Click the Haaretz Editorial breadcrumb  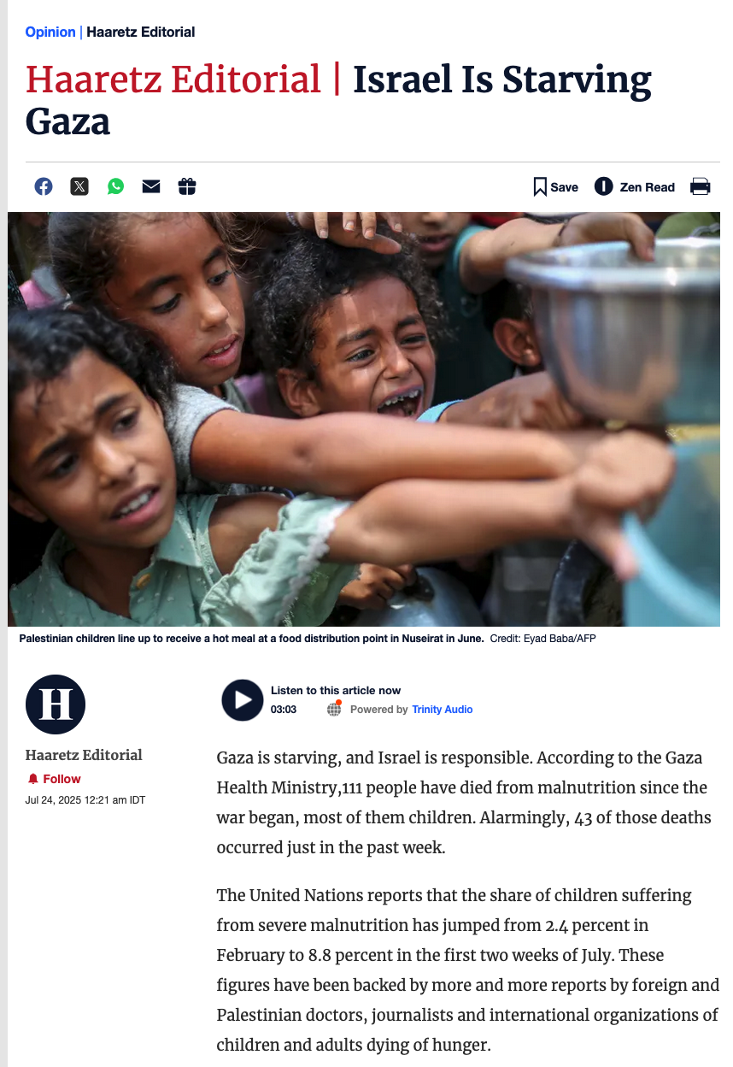[x=141, y=32]
